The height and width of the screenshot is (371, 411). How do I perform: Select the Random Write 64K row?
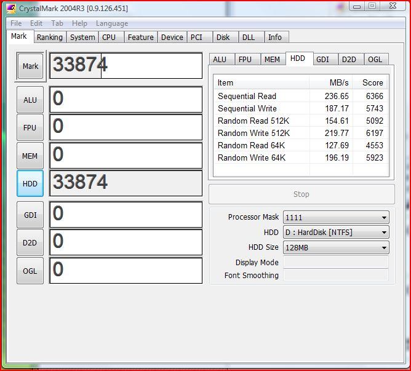pyautogui.click(x=301, y=158)
